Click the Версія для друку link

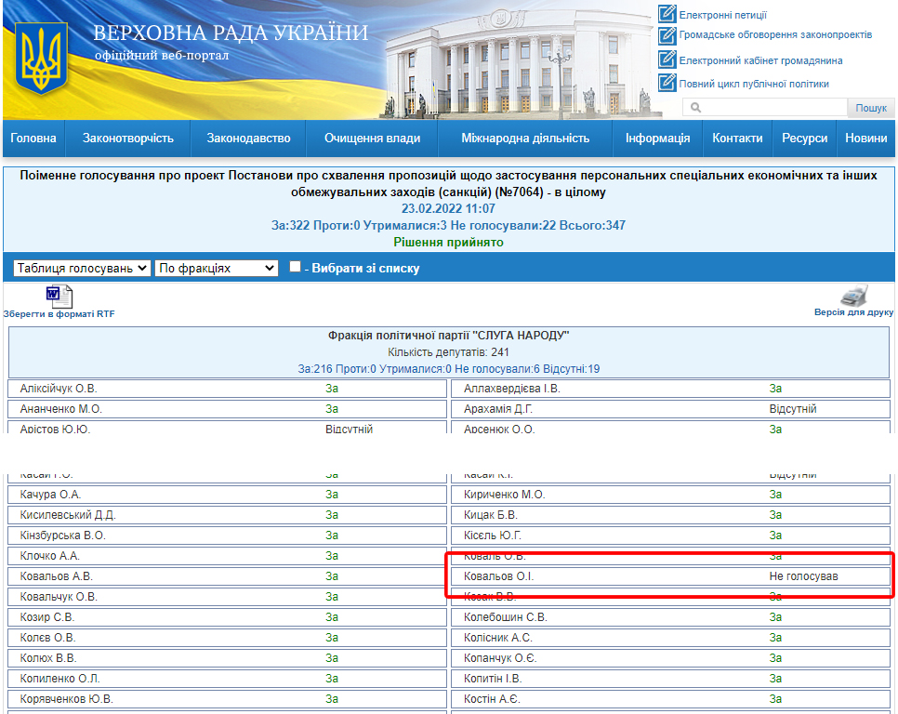(853, 313)
